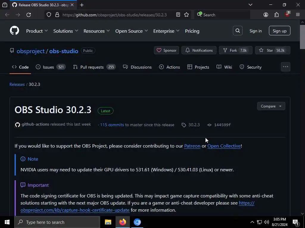
Task: Reload the page in Firefox
Action: tap(29, 15)
